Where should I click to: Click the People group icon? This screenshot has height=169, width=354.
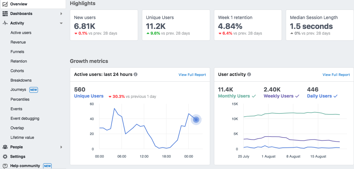pyautogui.click(x=5, y=147)
